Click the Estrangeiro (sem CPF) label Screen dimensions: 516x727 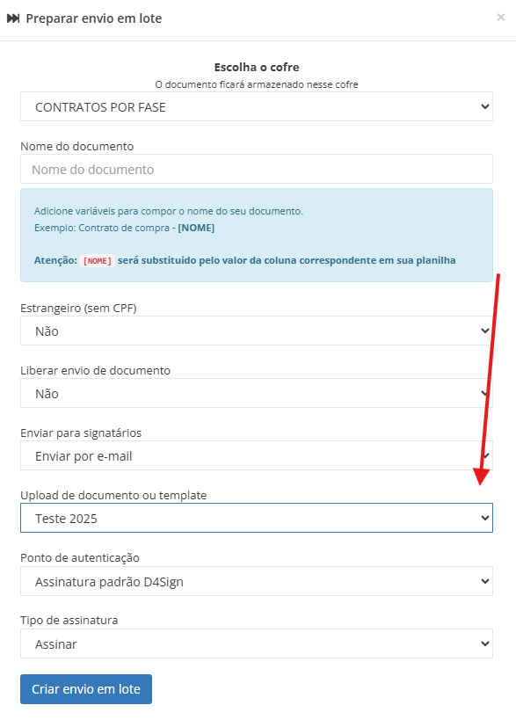[78, 308]
